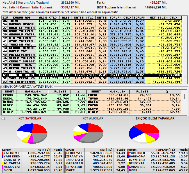Image resolution: width=189 pixels, height=174 pixels.
Task: Select the A1 CAPITAL ME row
Action: click(x=92, y=72)
